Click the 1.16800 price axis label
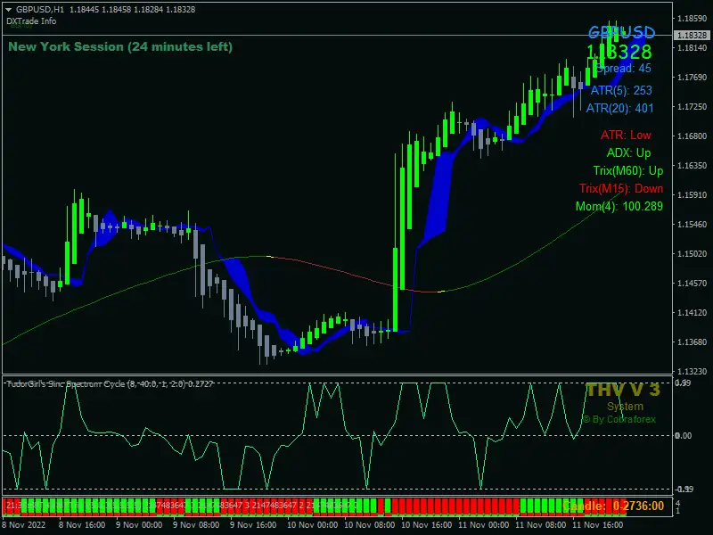The height and width of the screenshot is (535, 713). coord(693,136)
